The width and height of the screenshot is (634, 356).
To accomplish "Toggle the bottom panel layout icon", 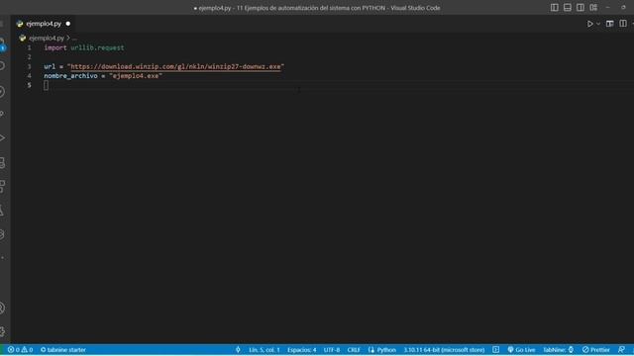I will (568, 8).
